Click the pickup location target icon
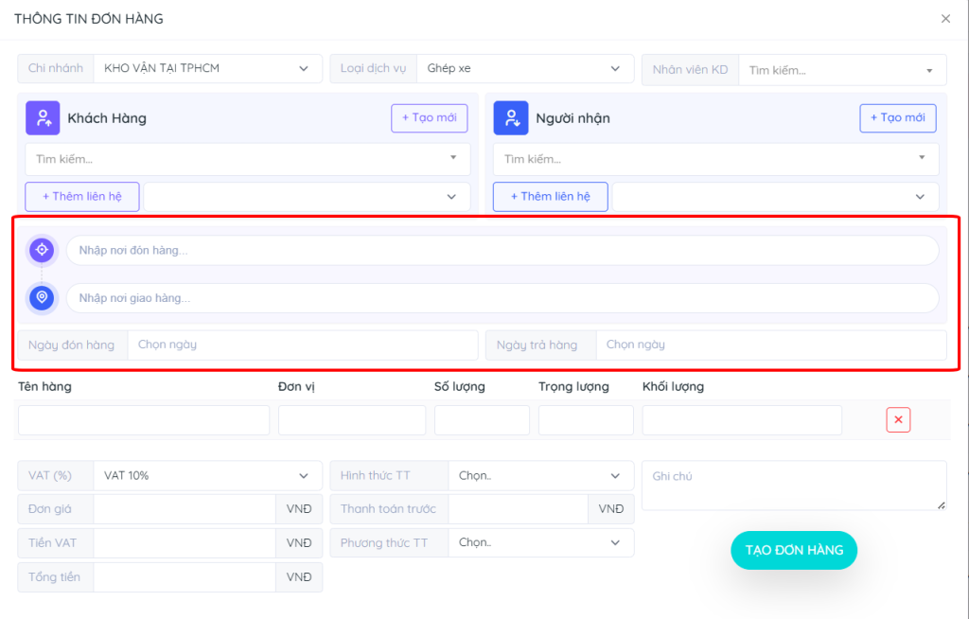Viewport: 969px width, 619px height. tap(42, 250)
